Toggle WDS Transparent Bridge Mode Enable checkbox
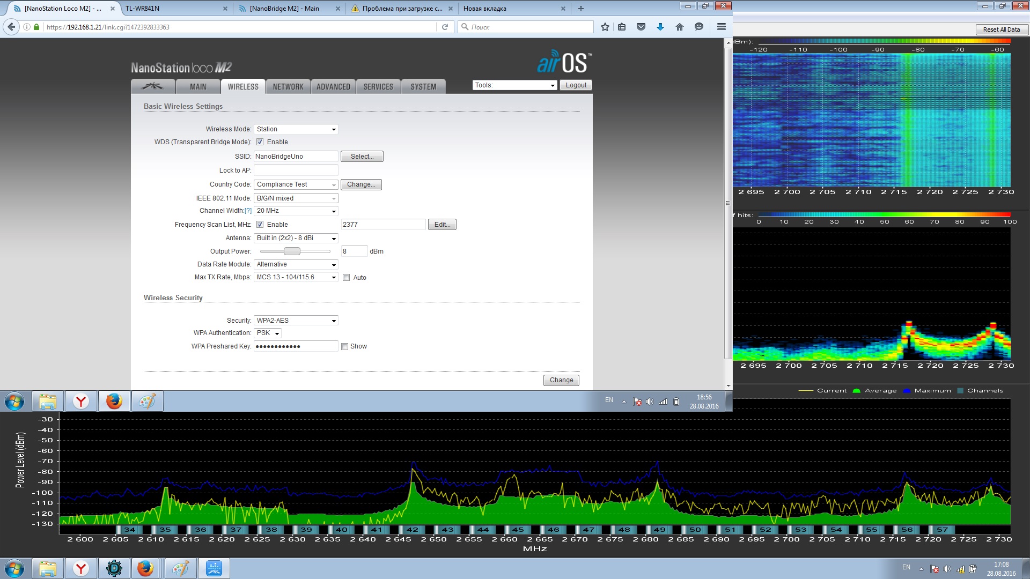The width and height of the screenshot is (1030, 579). [260, 142]
